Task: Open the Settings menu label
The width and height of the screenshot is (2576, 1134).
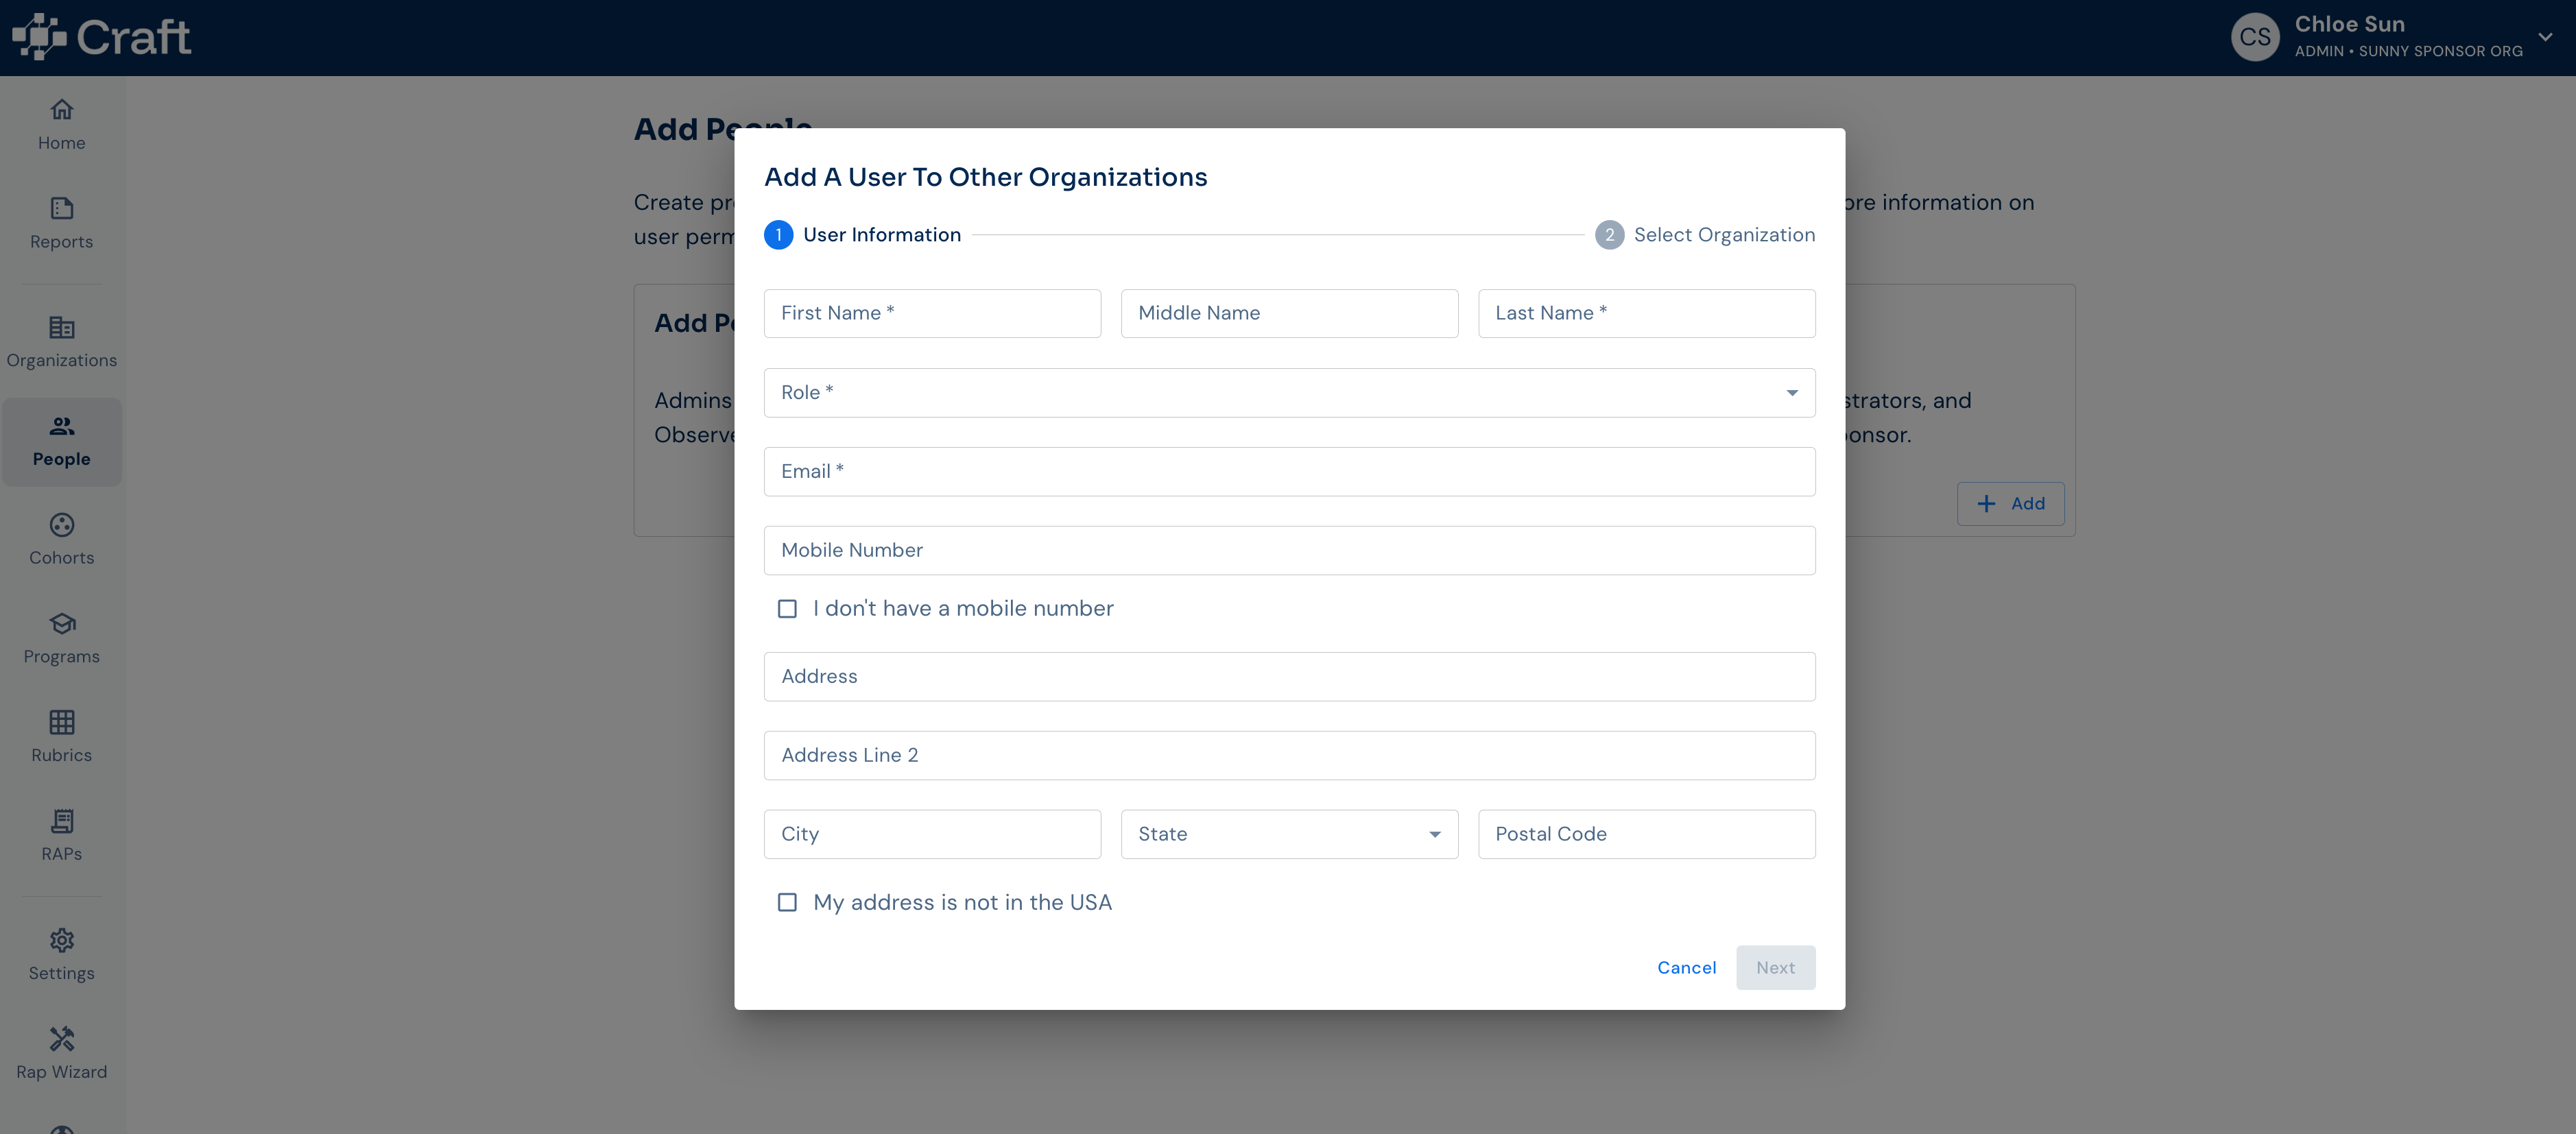Action: click(62, 974)
